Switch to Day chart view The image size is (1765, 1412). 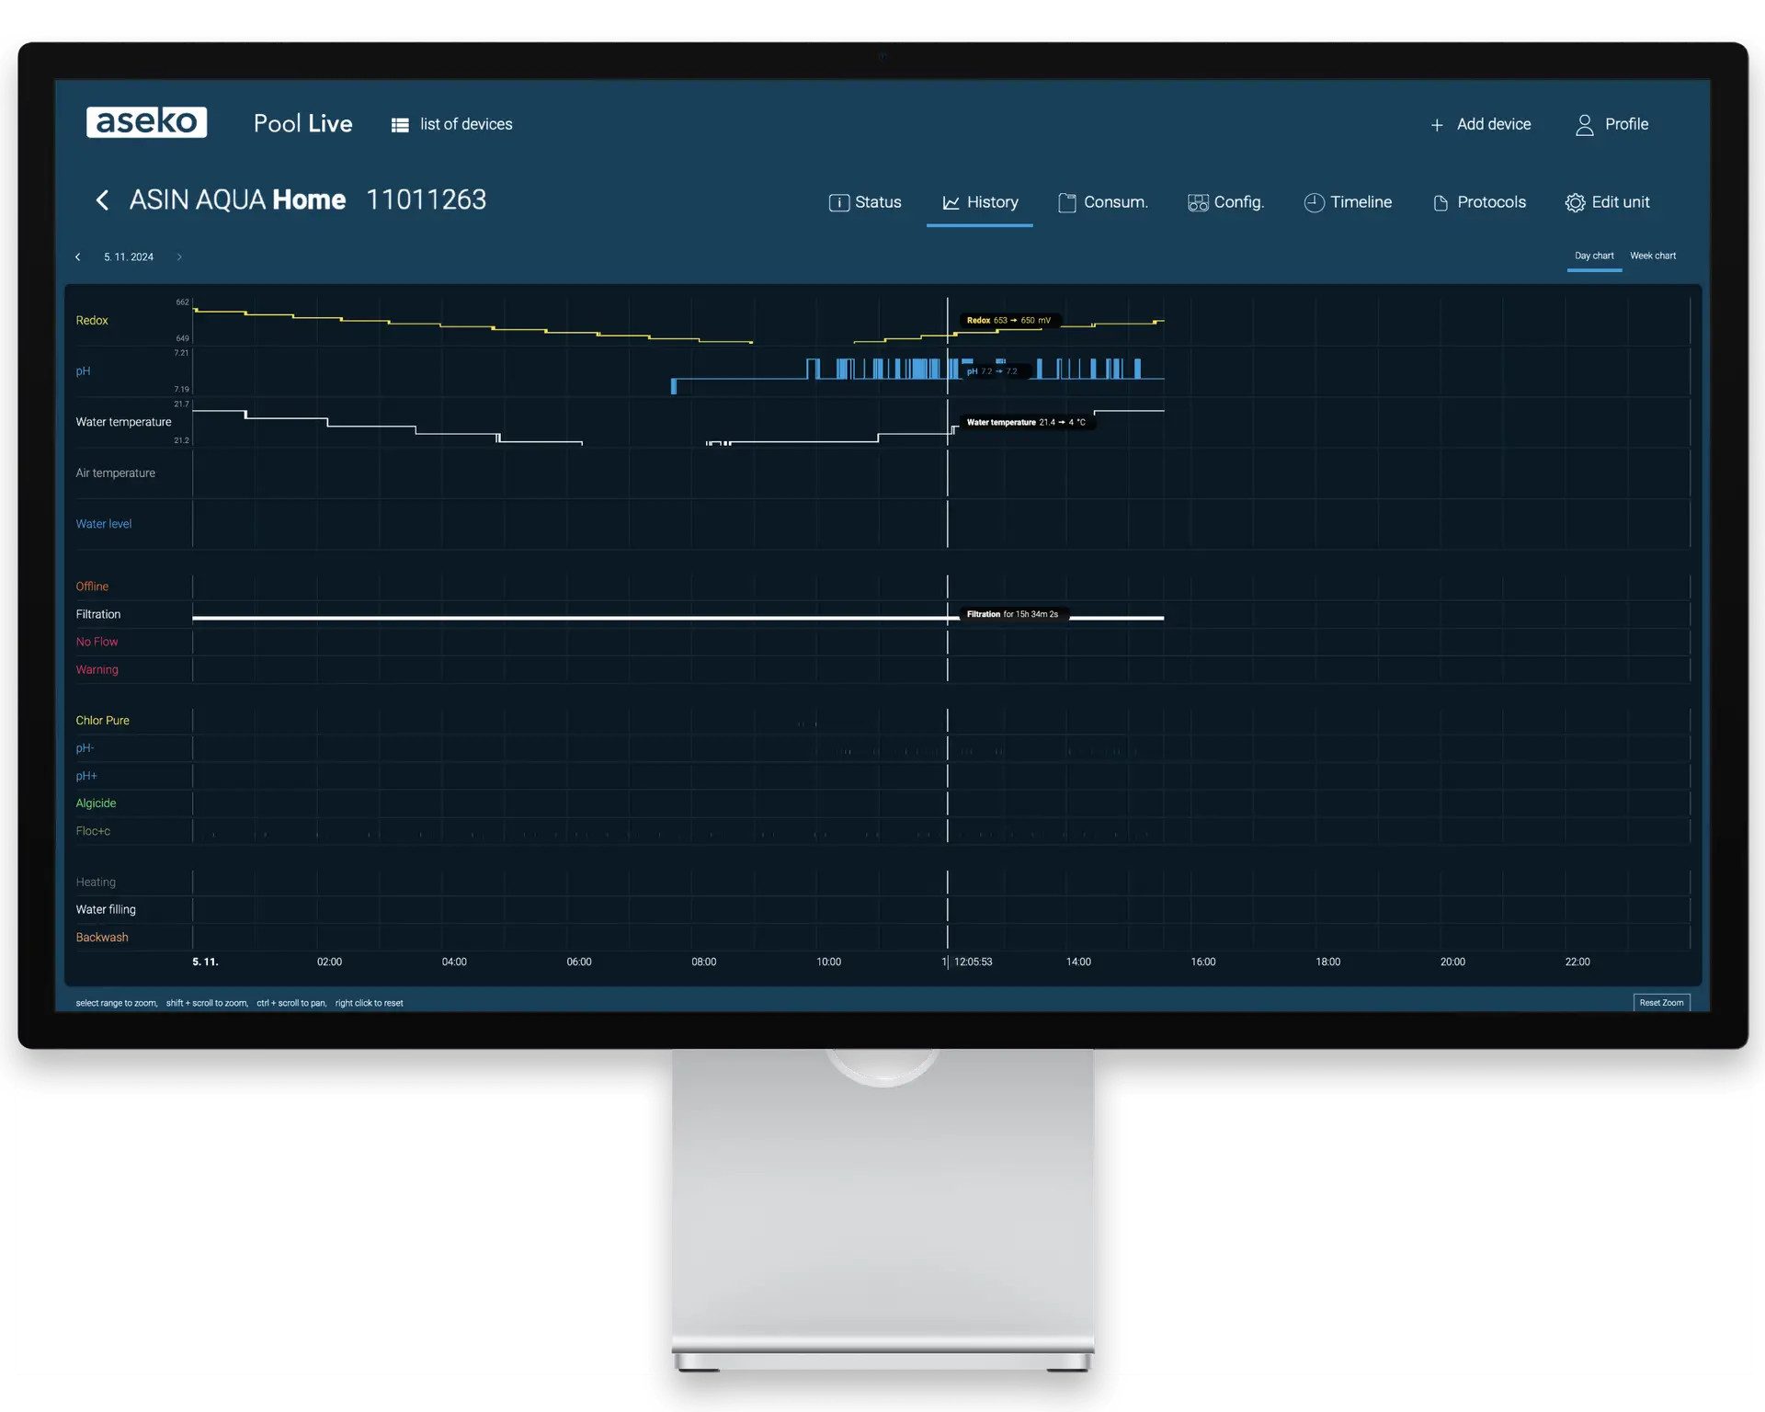[x=1594, y=256]
